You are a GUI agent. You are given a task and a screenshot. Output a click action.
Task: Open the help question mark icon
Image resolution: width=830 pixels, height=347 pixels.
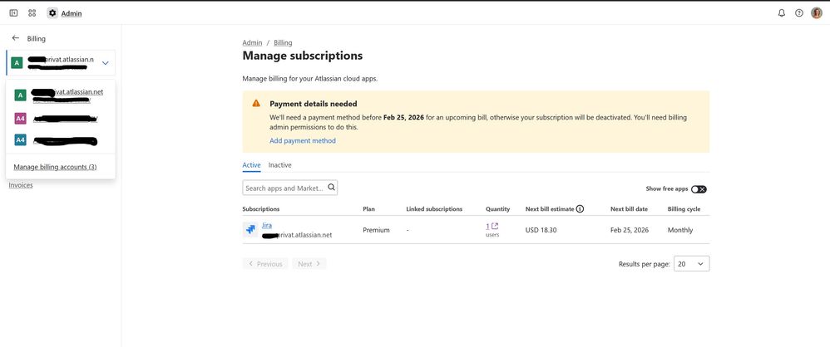pos(798,13)
